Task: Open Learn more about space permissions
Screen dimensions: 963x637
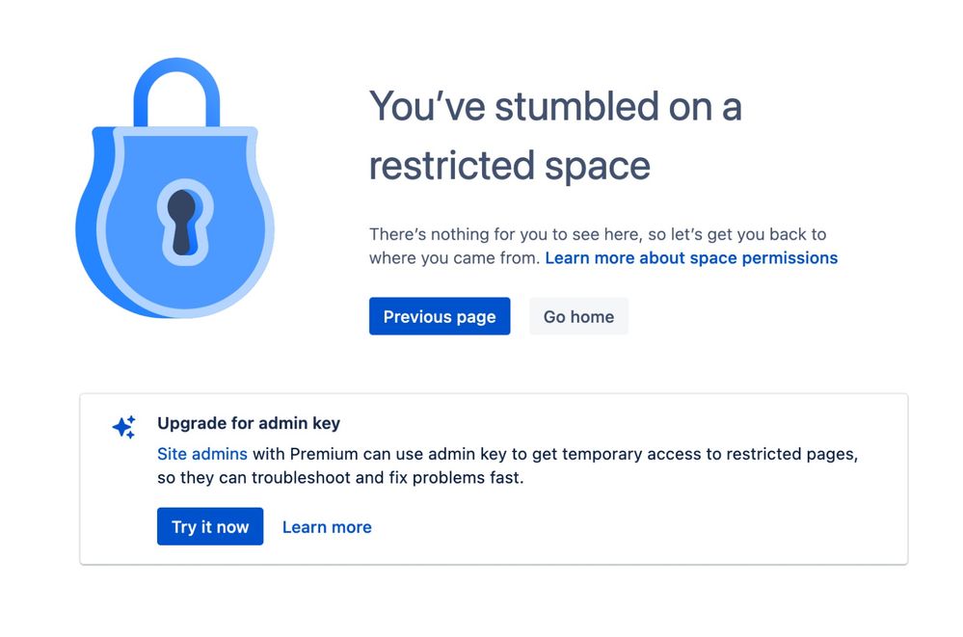Action: 691,257
